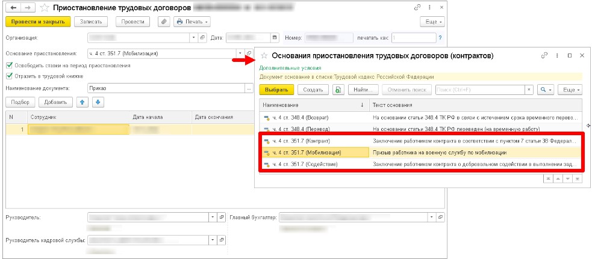Open the three-dot menu of main document window
Viewport: 592px width, 259px height.
tap(429, 7)
